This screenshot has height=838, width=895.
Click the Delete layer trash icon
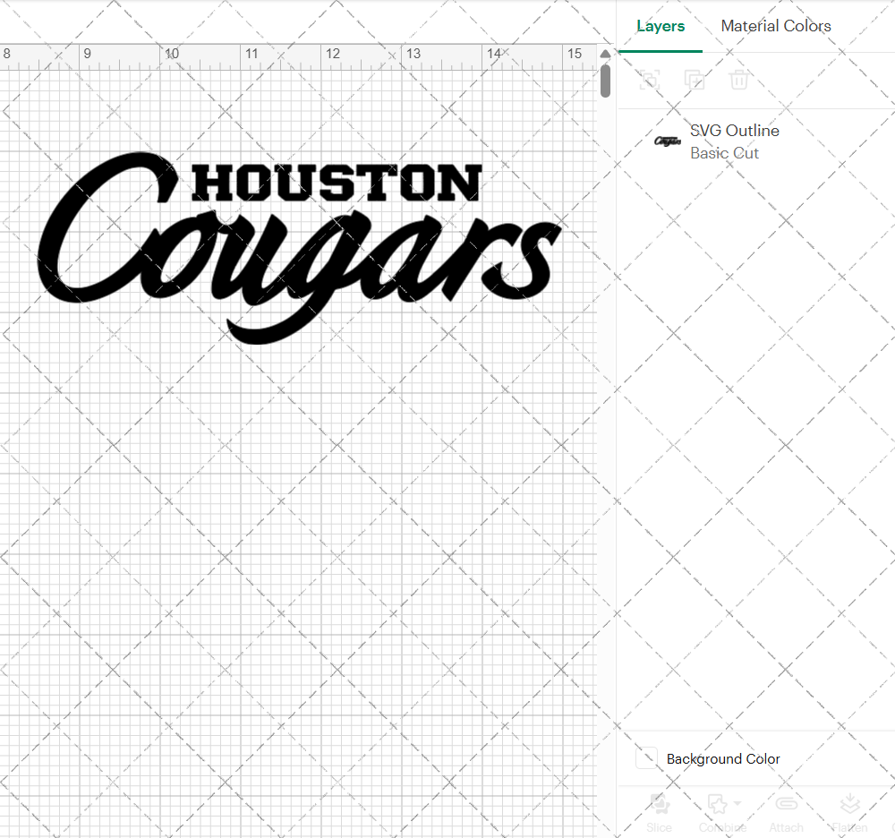[738, 80]
